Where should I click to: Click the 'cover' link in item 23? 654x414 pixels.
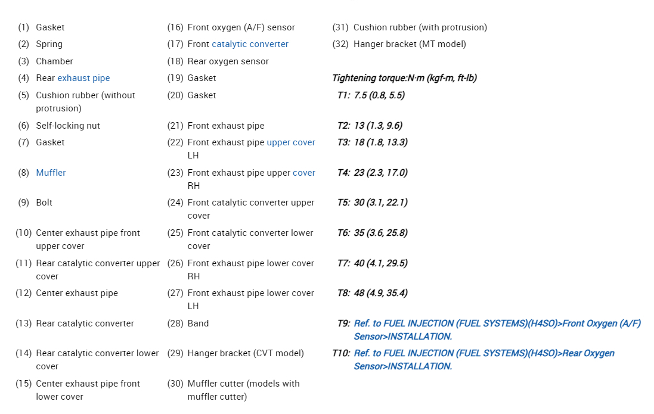[x=303, y=173]
